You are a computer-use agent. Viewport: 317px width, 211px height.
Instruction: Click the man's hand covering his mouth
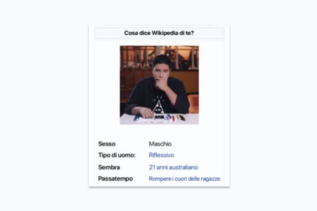(x=162, y=83)
